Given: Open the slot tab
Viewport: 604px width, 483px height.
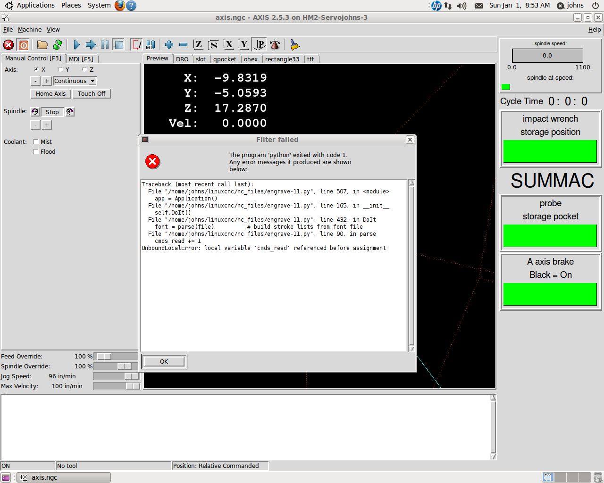Looking at the screenshot, I should coord(201,59).
